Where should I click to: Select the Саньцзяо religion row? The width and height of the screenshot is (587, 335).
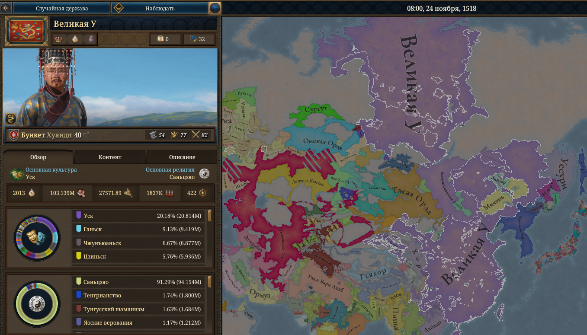(x=139, y=282)
